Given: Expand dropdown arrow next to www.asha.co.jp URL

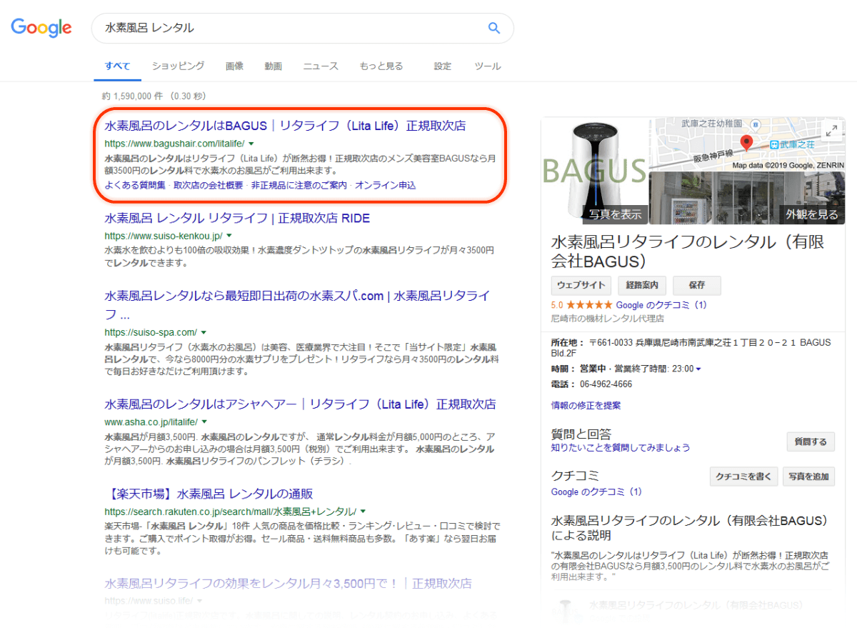Looking at the screenshot, I should coord(204,422).
